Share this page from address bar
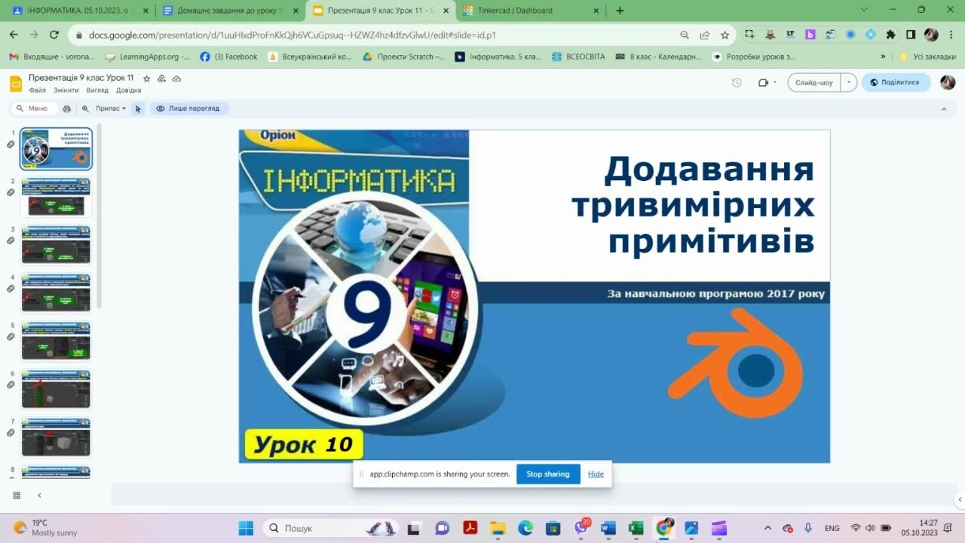Viewport: 965px width, 543px height. [705, 35]
